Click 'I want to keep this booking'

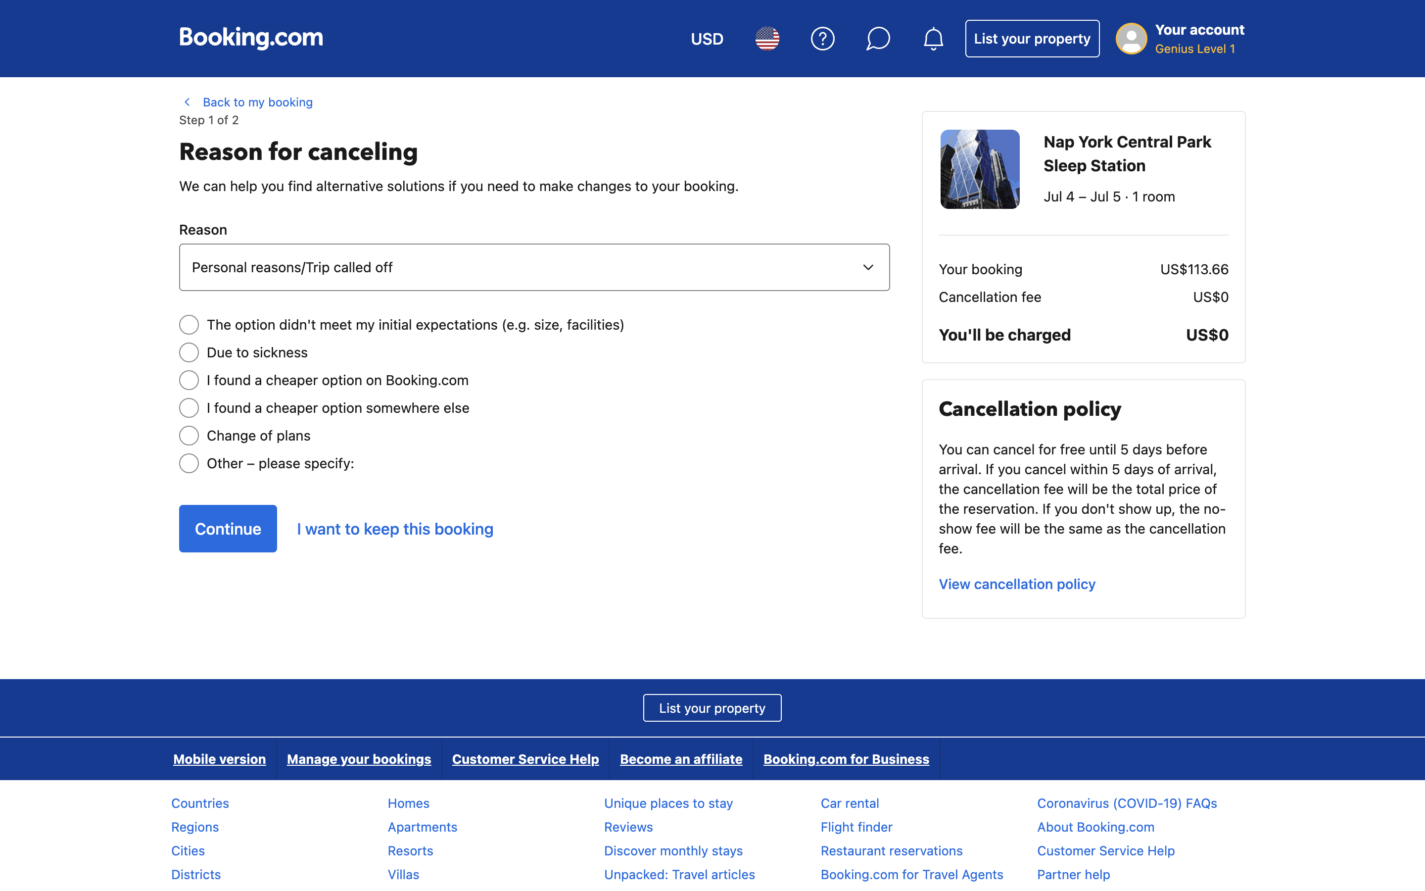click(394, 529)
